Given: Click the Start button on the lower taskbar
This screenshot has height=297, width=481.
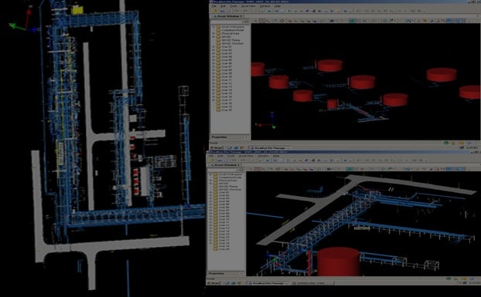Looking at the screenshot, I should pos(214,283).
